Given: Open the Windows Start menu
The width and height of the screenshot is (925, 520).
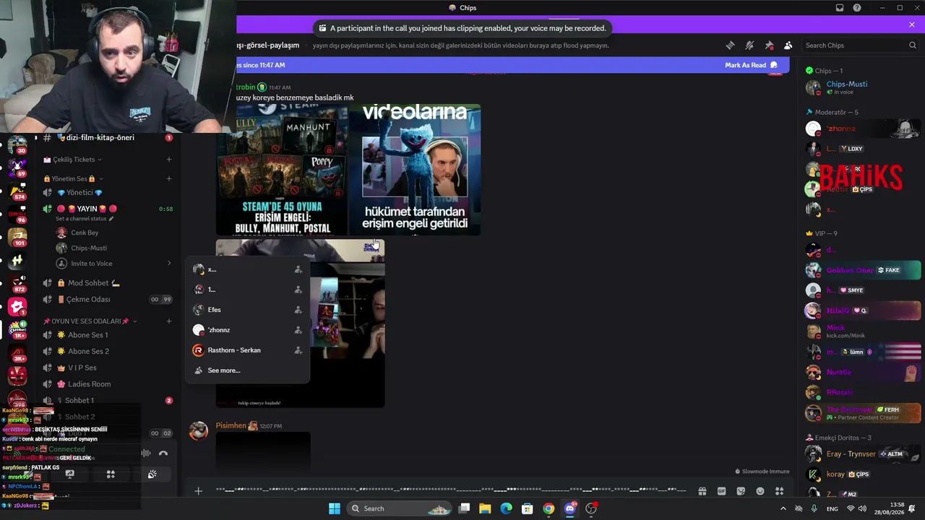Looking at the screenshot, I should [x=335, y=508].
